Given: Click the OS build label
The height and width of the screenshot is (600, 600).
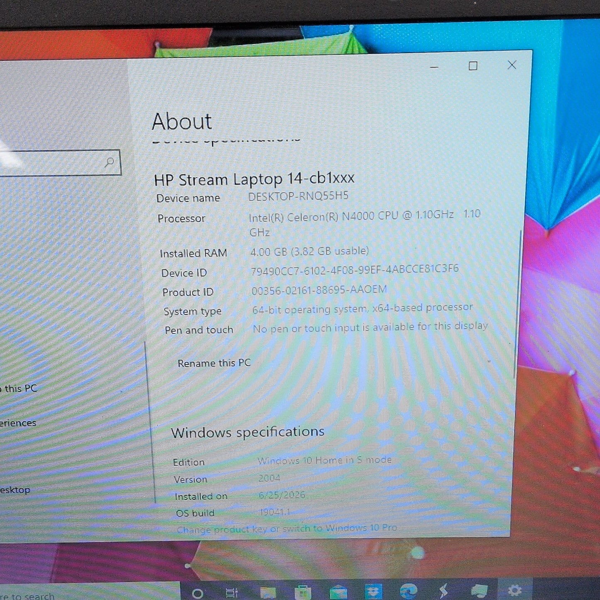Looking at the screenshot, I should 195,513.
